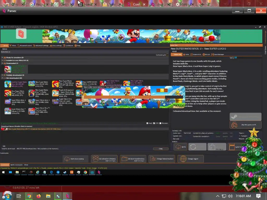The height and width of the screenshot is (200, 267).
Task: Click Set extraction directory
Action: click(104, 159)
